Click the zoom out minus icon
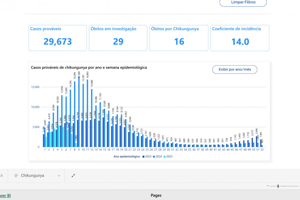The image size is (300, 200). pos(268,186)
